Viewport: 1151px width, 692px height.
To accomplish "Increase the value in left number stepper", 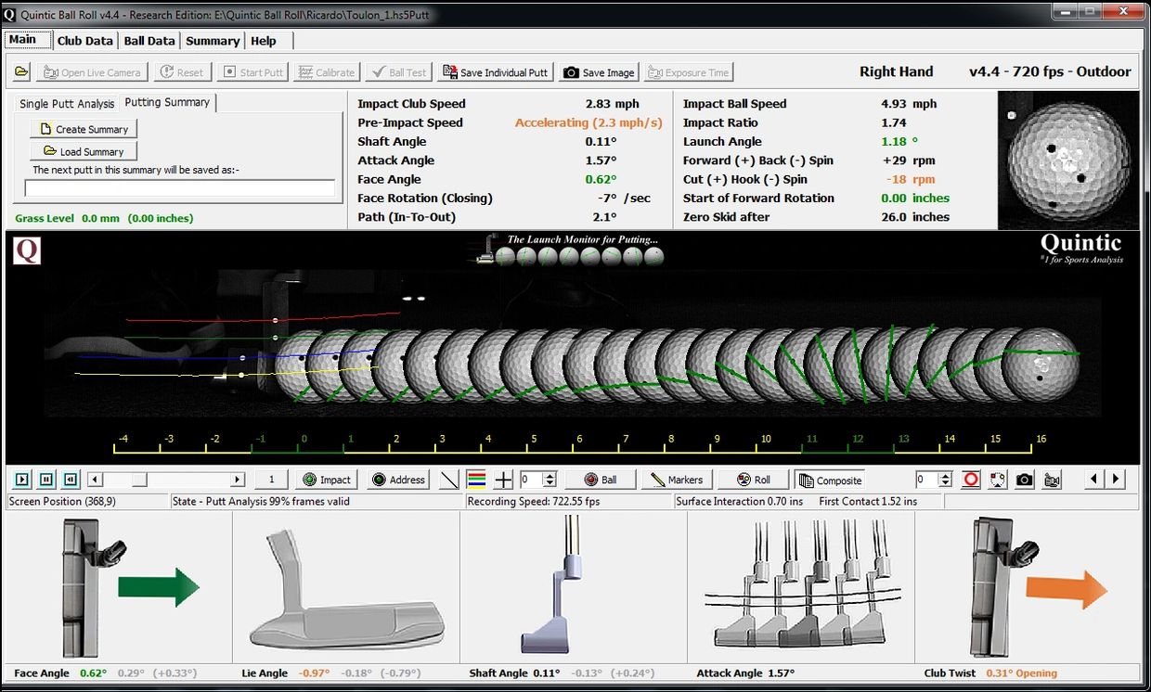I will tap(550, 476).
